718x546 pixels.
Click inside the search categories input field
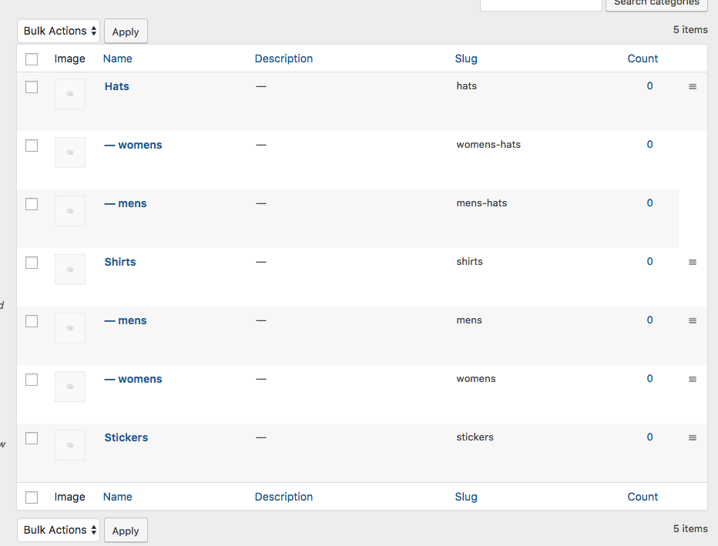[x=541, y=4]
